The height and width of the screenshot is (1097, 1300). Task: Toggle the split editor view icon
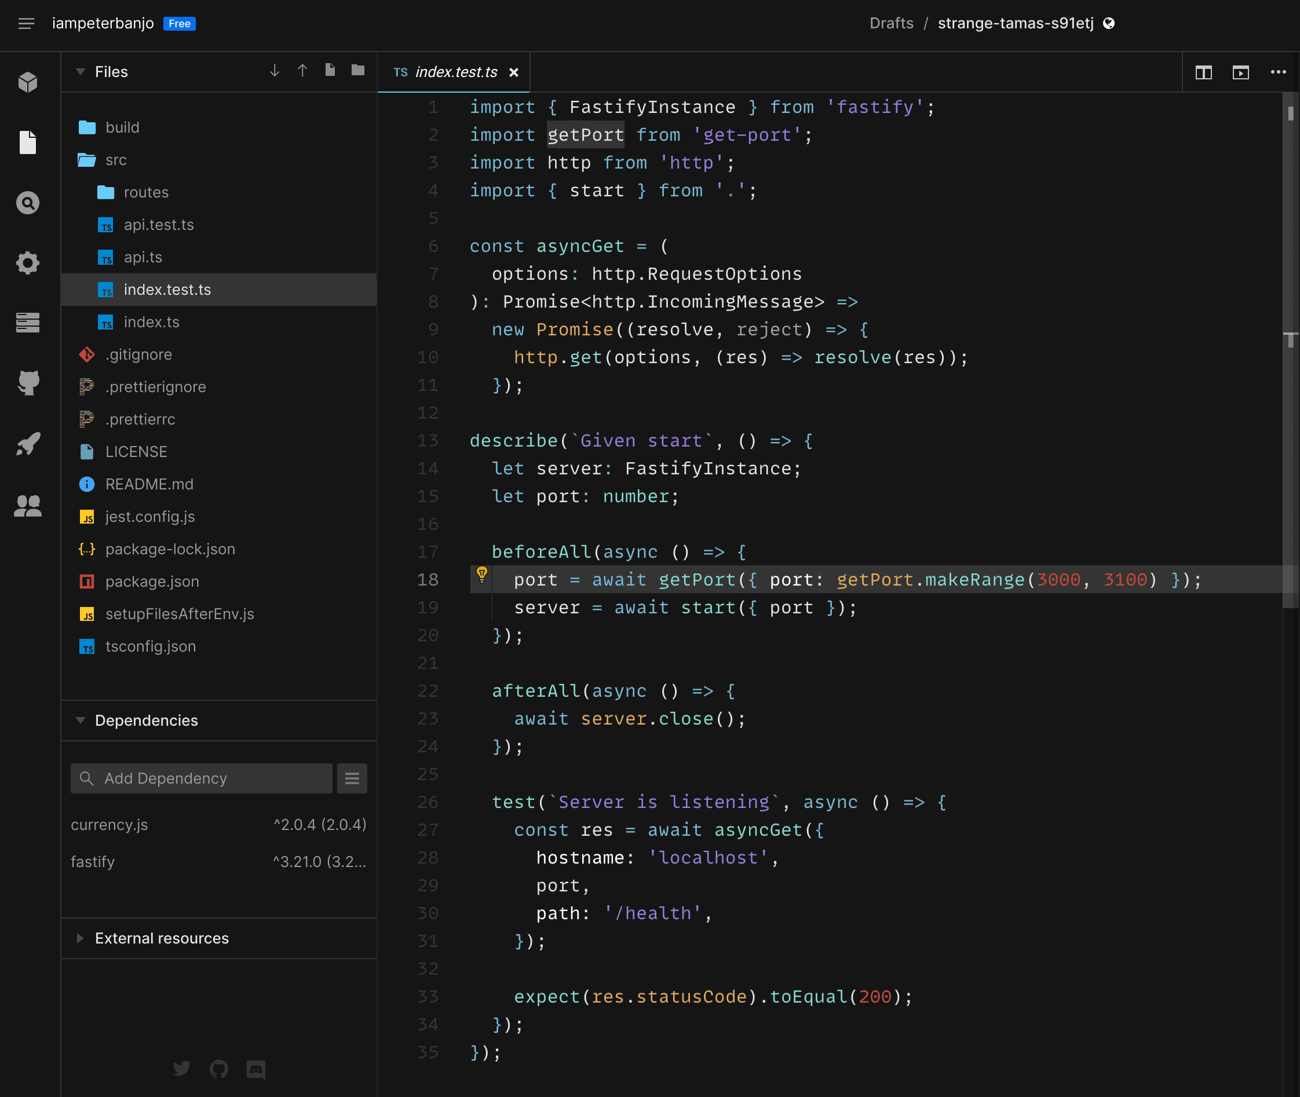[x=1203, y=72]
